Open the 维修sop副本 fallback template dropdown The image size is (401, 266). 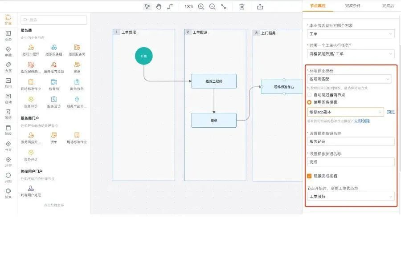[x=345, y=112]
